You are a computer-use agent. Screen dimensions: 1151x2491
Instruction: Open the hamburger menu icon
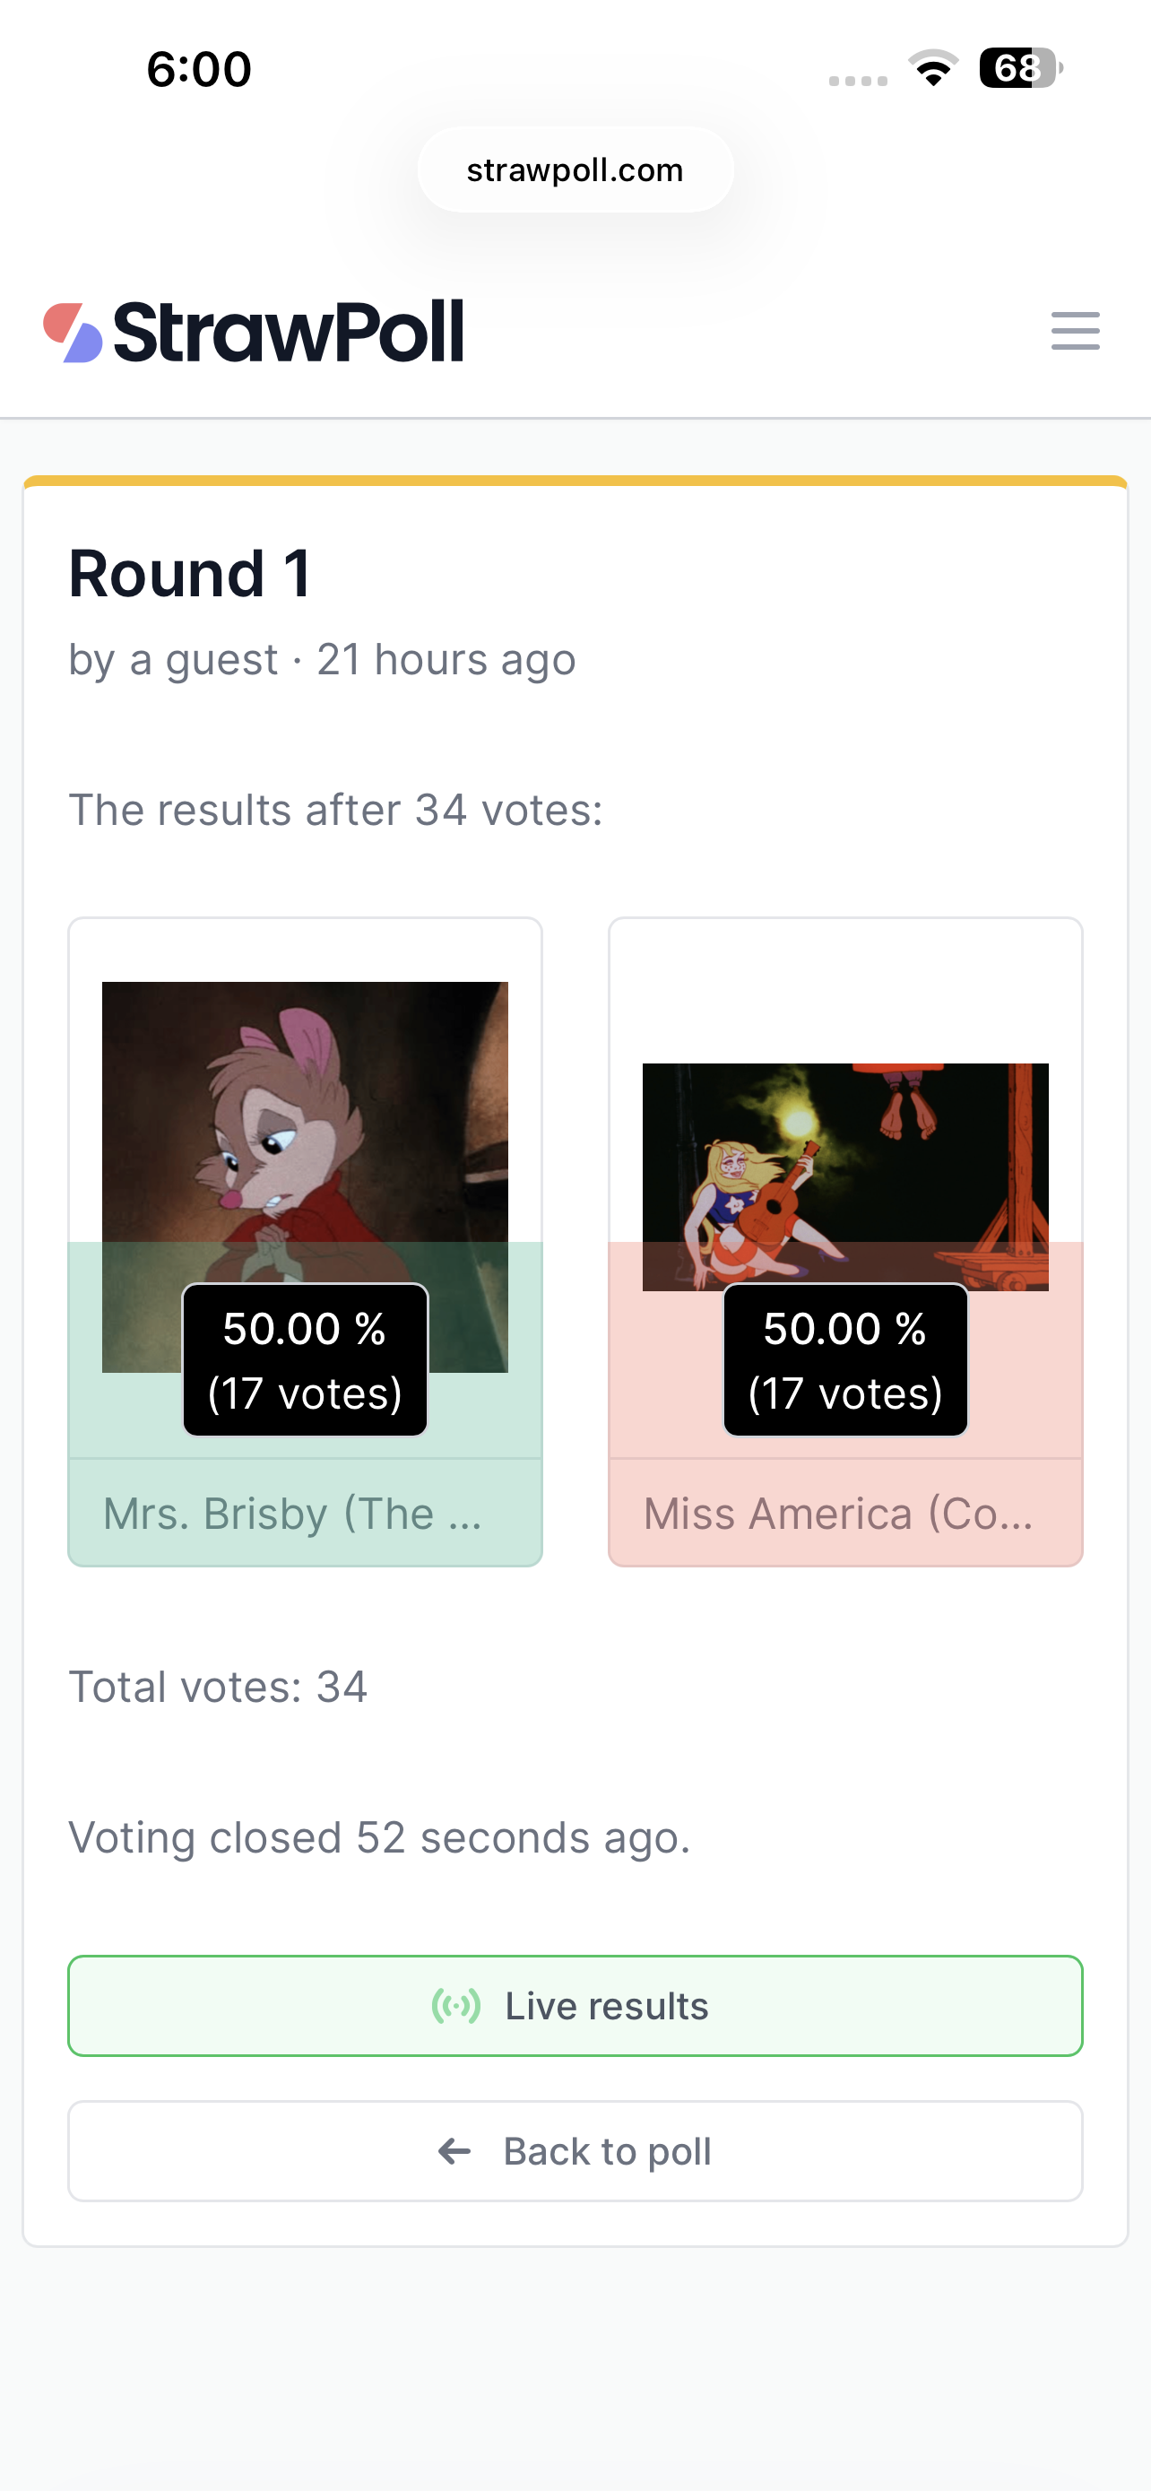click(1075, 331)
